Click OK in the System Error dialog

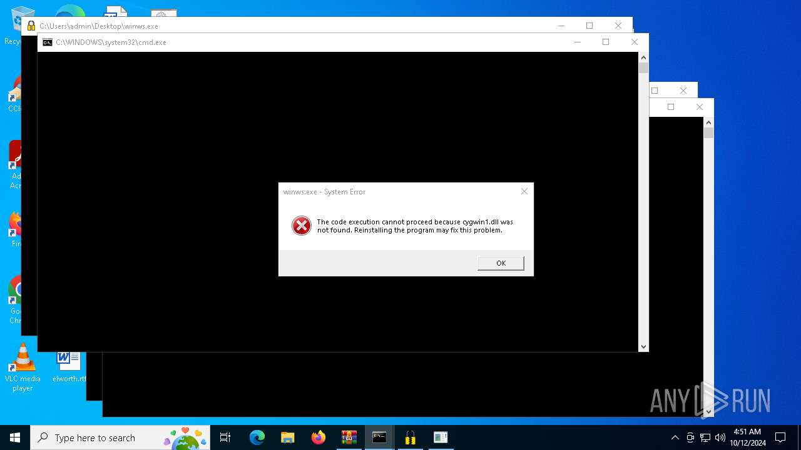tap(501, 263)
